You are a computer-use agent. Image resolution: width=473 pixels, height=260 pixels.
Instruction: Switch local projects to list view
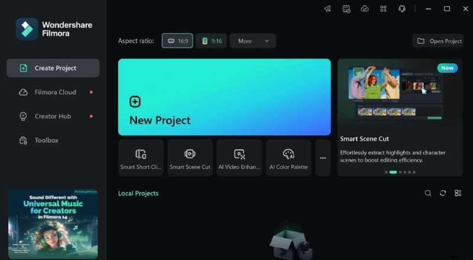(x=458, y=193)
